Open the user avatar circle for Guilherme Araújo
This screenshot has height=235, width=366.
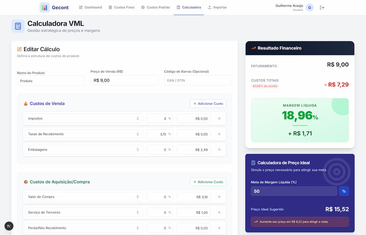[x=309, y=7]
